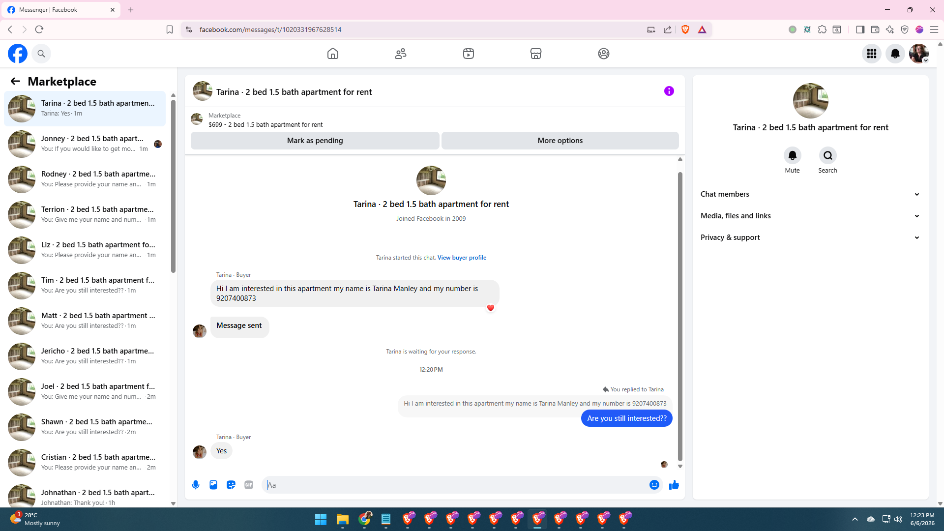This screenshot has height=531, width=944.
Task: Select the Messenger | Facebook browser tab
Action: [x=61, y=10]
